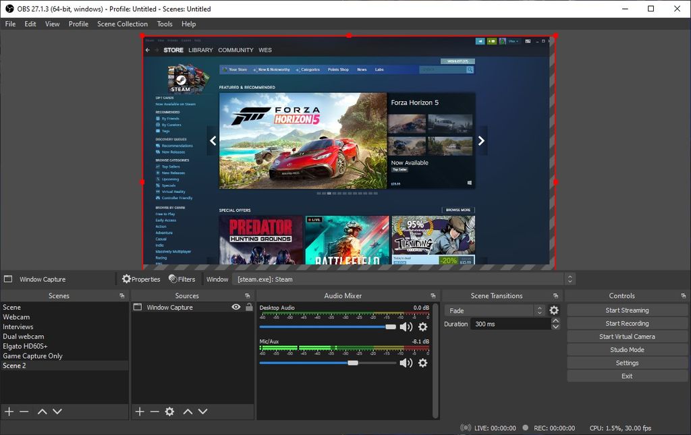Open Properties for the Window Capture source
The width and height of the screenshot is (691, 435).
[x=141, y=279]
